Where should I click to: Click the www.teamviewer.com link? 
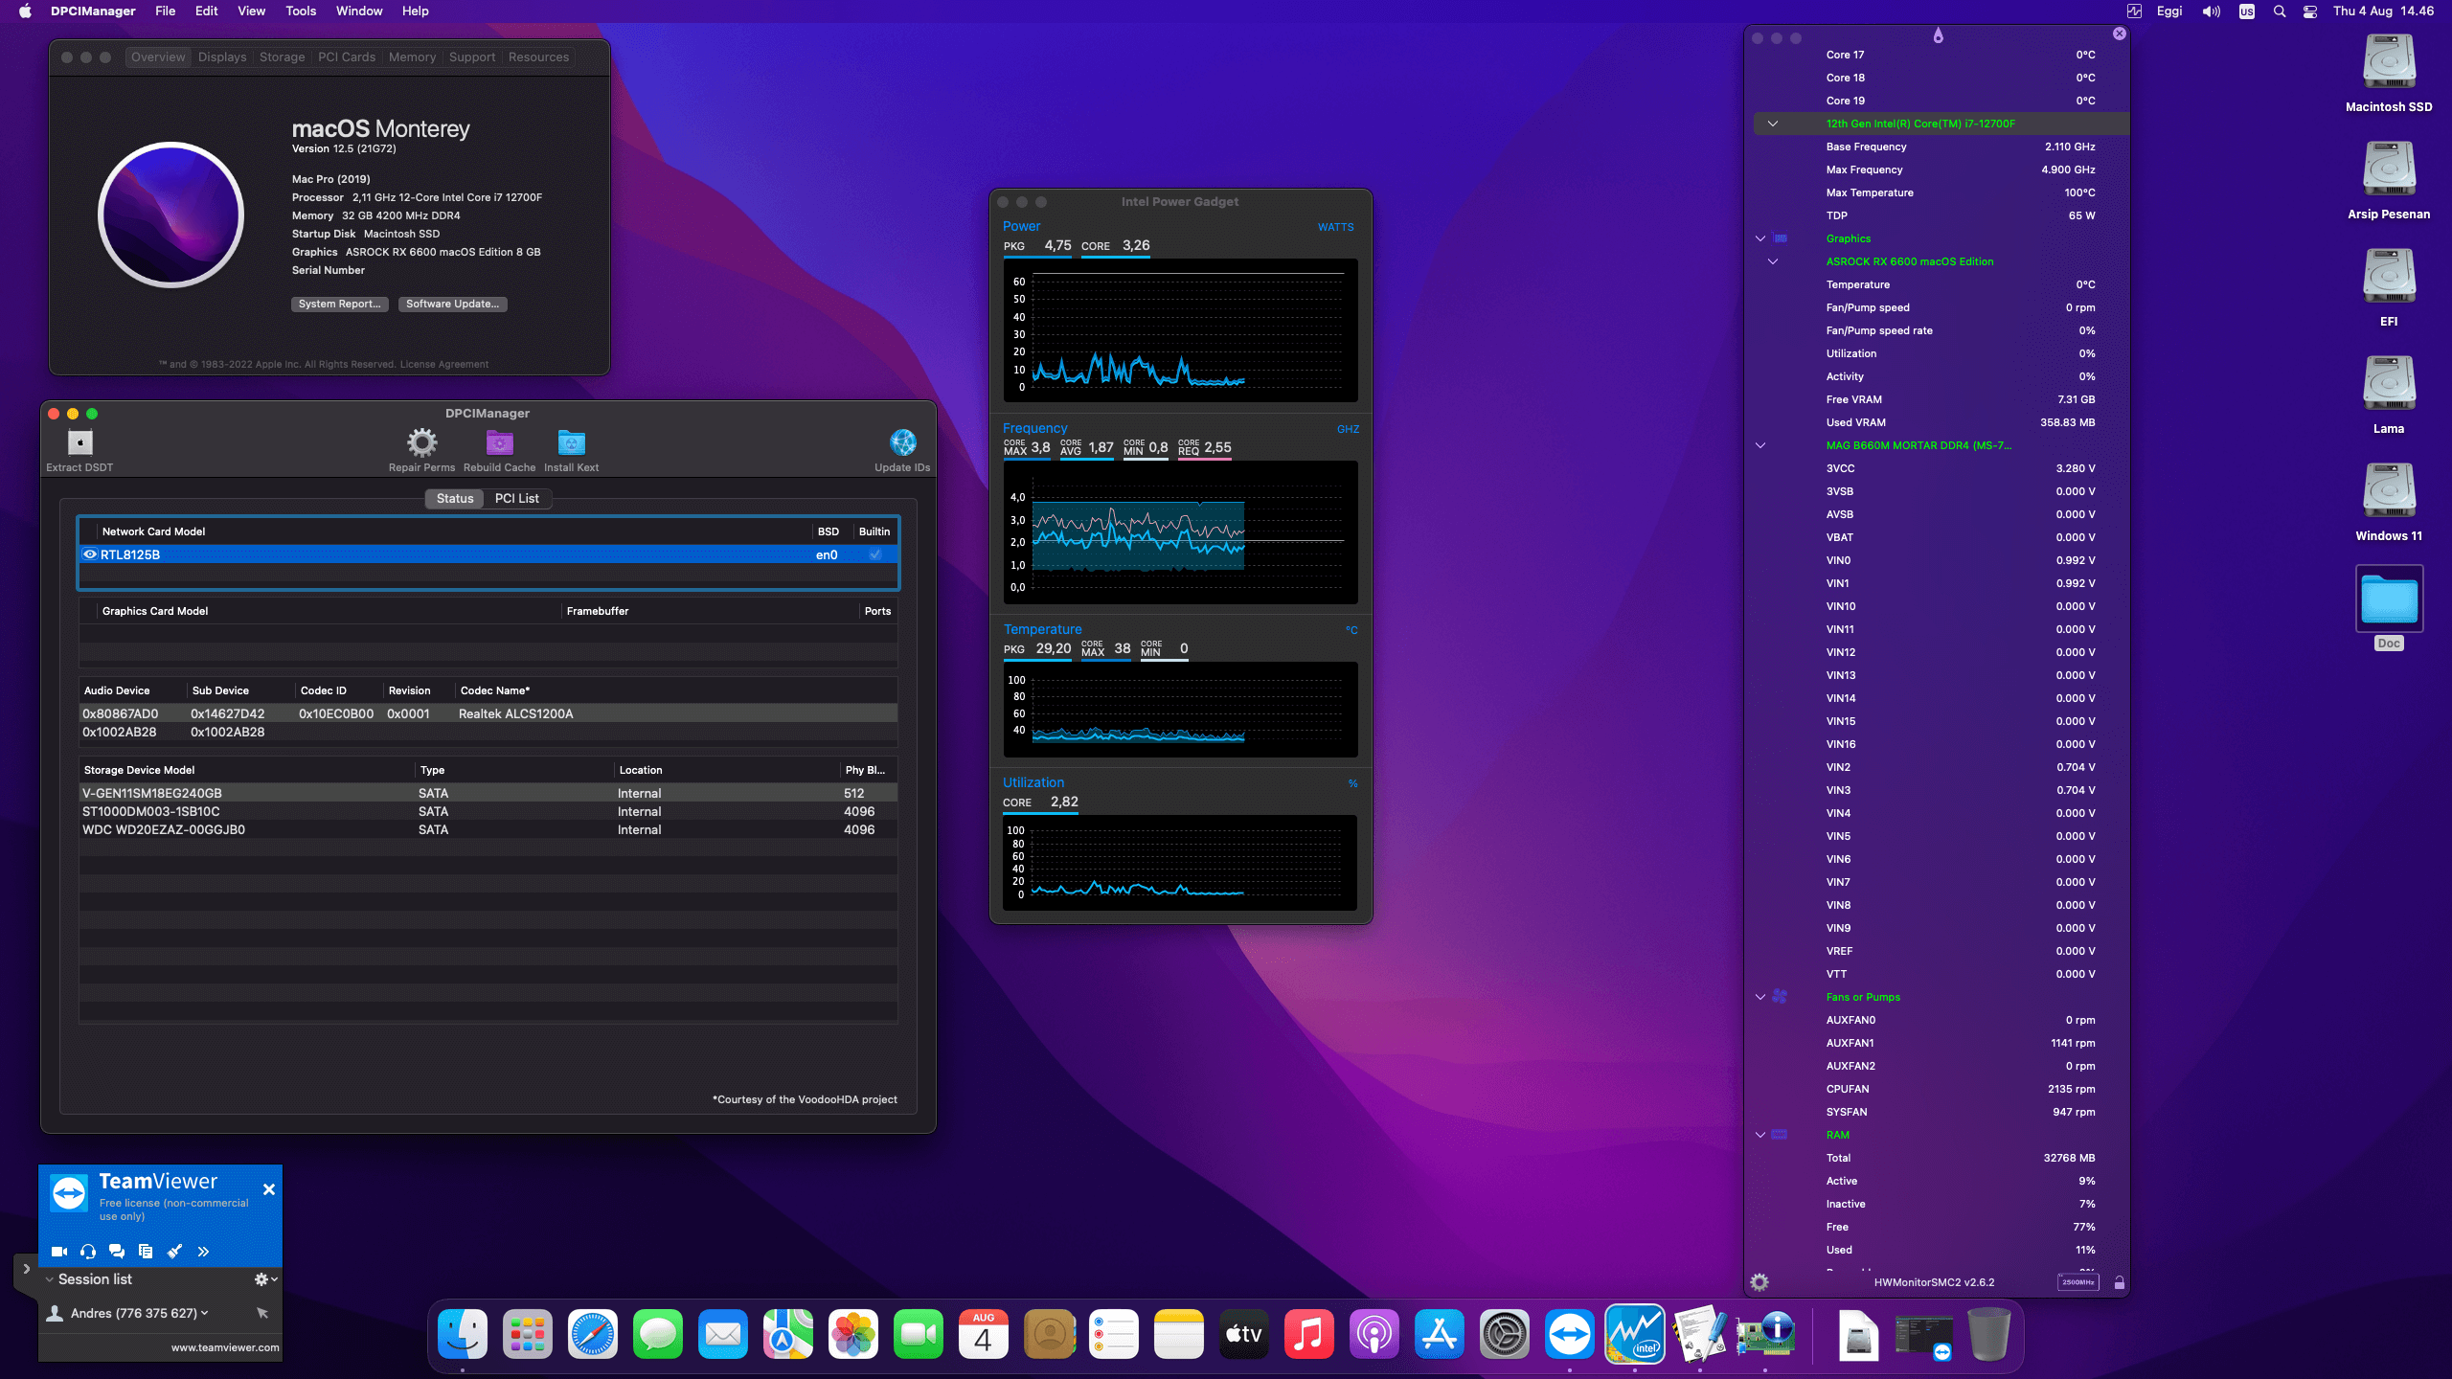pyautogui.click(x=225, y=1347)
